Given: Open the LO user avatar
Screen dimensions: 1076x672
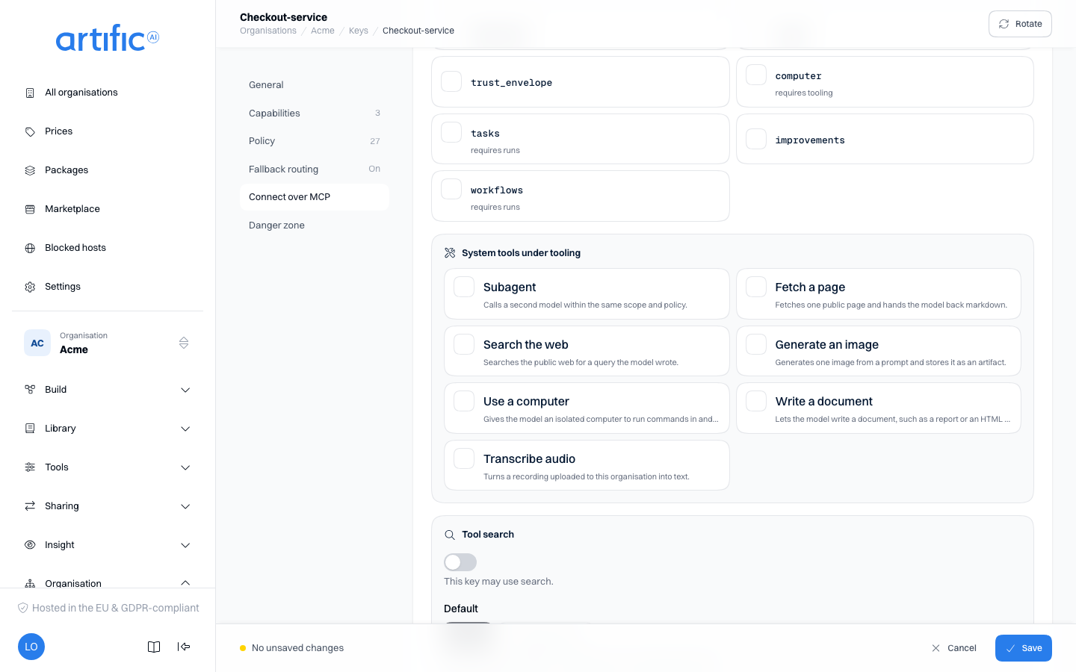Looking at the screenshot, I should [31, 647].
